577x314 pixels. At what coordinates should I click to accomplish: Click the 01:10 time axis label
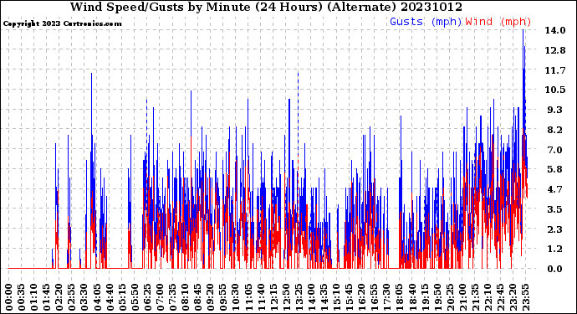pyautogui.click(x=34, y=297)
